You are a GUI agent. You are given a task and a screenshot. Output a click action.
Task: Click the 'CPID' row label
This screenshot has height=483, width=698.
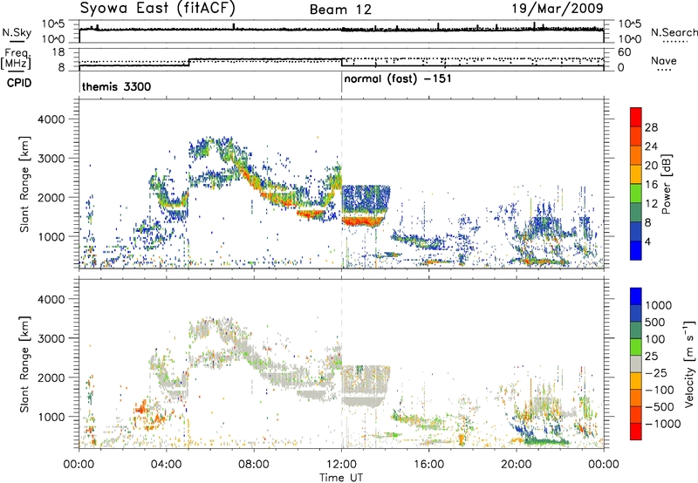19,83
